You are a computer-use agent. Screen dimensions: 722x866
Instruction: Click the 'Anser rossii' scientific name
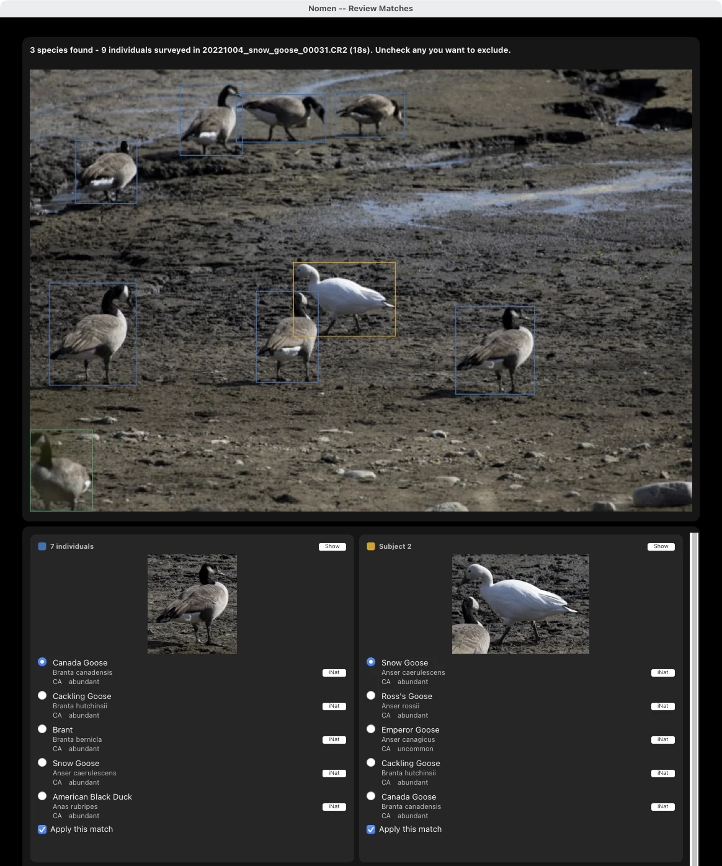point(400,706)
